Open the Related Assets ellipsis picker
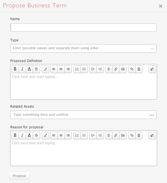The width and height of the screenshot is (167, 183). pyautogui.click(x=152, y=115)
